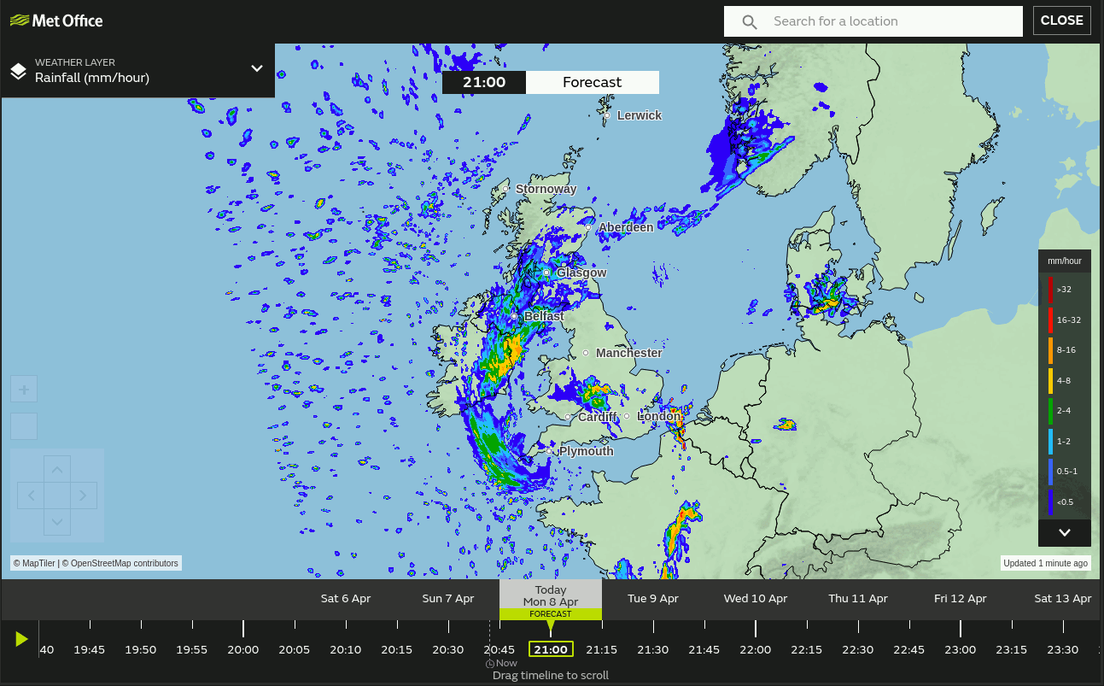Click the green 2-4 legend swatch
The height and width of the screenshot is (686, 1104).
click(1050, 411)
